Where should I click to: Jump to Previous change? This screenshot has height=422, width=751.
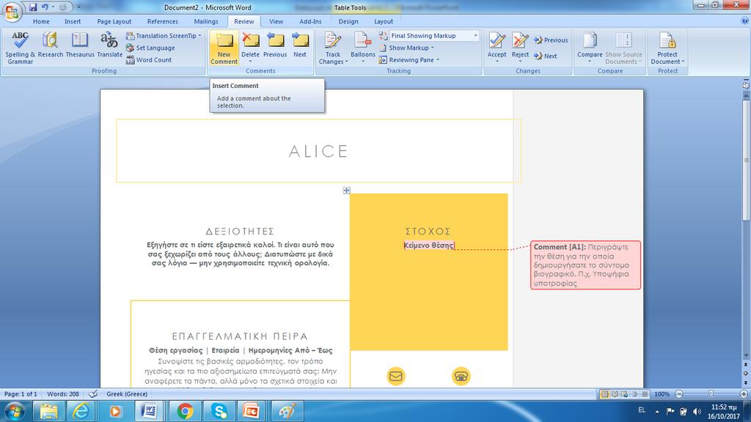click(x=551, y=40)
